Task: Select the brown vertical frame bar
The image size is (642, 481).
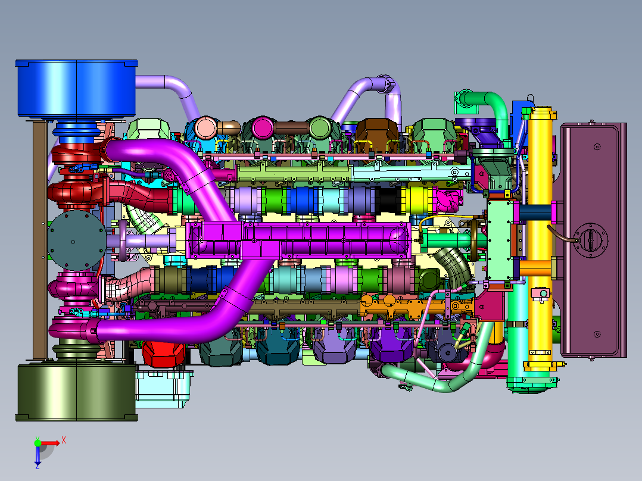Action: (40, 240)
